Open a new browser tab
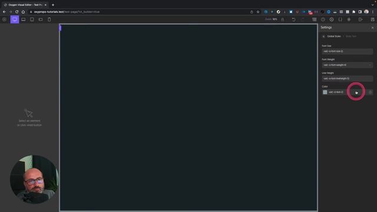377x212 pixels. coord(53,5)
